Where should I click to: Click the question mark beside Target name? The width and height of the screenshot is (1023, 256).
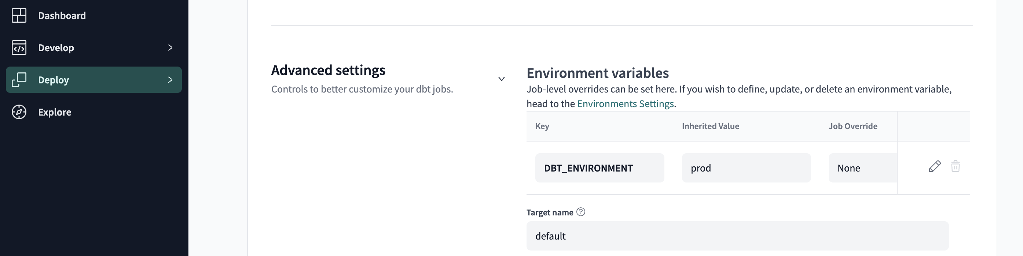tap(580, 212)
